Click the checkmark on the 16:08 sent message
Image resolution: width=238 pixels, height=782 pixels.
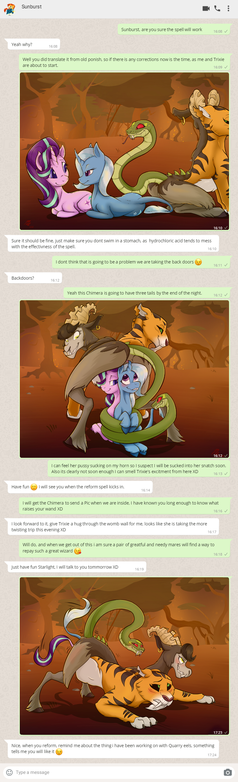(x=226, y=31)
